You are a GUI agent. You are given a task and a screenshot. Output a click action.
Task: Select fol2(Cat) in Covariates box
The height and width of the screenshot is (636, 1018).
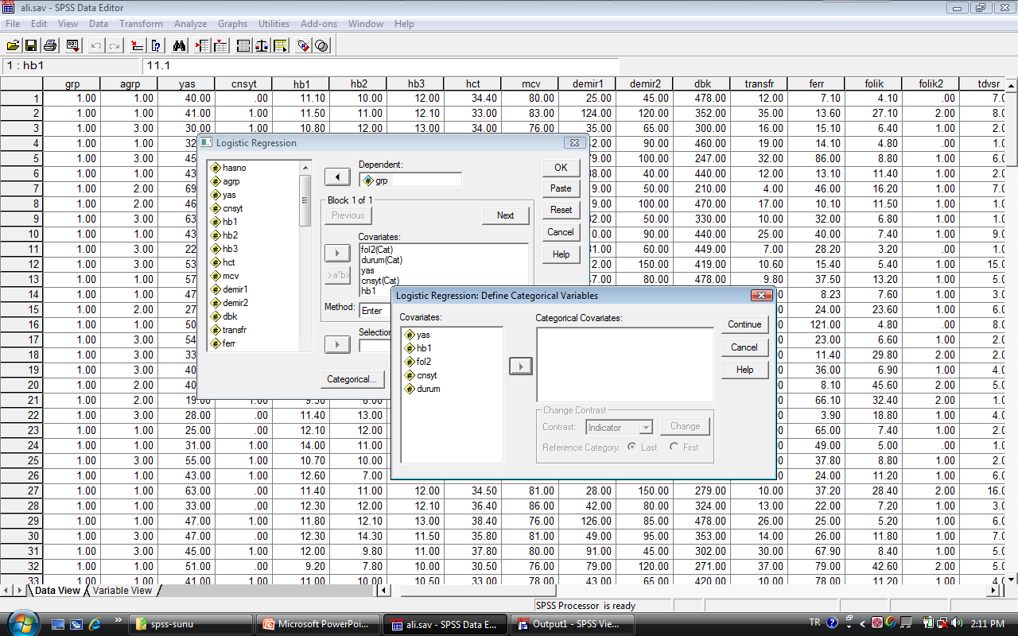(x=377, y=249)
